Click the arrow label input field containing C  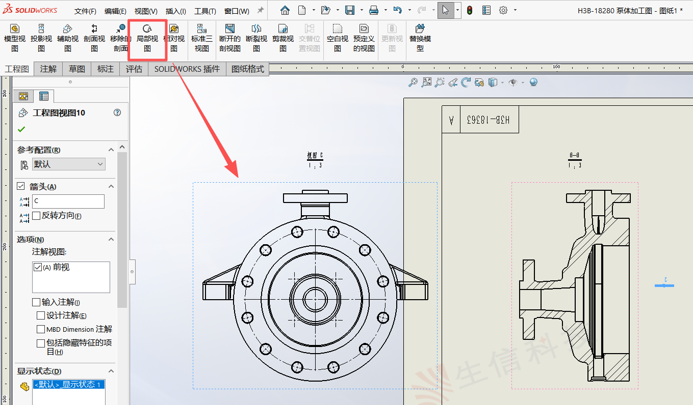tap(68, 201)
